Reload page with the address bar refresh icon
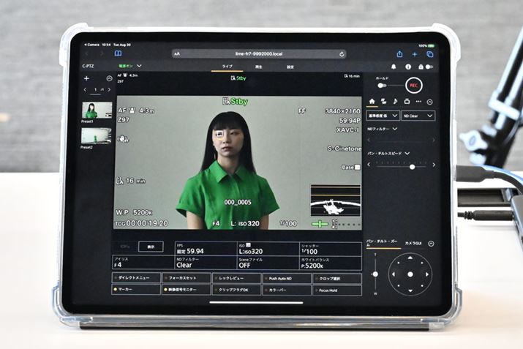Screen dimensions: 523x349 pyautogui.click(x=342, y=54)
